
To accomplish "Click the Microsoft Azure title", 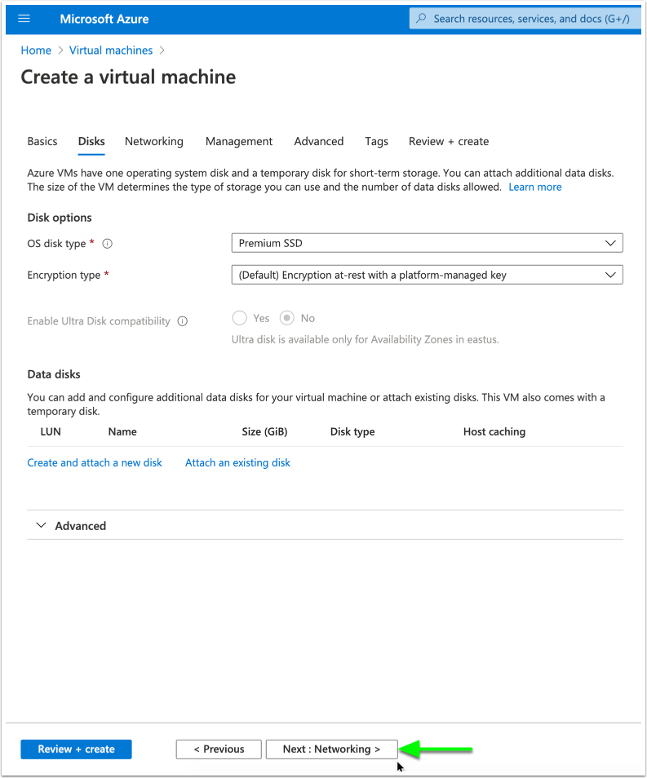I will (104, 19).
